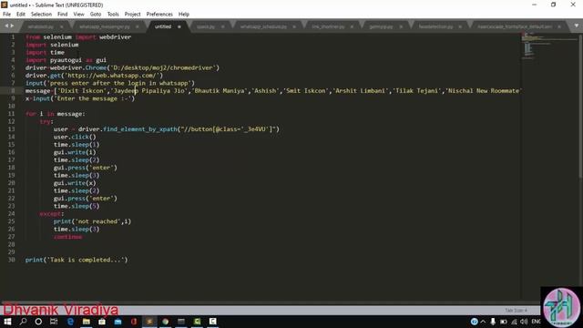Click the unsaved dot on untitled tab
Image resolution: width=583 pixels, height=328 pixels.
[179, 26]
